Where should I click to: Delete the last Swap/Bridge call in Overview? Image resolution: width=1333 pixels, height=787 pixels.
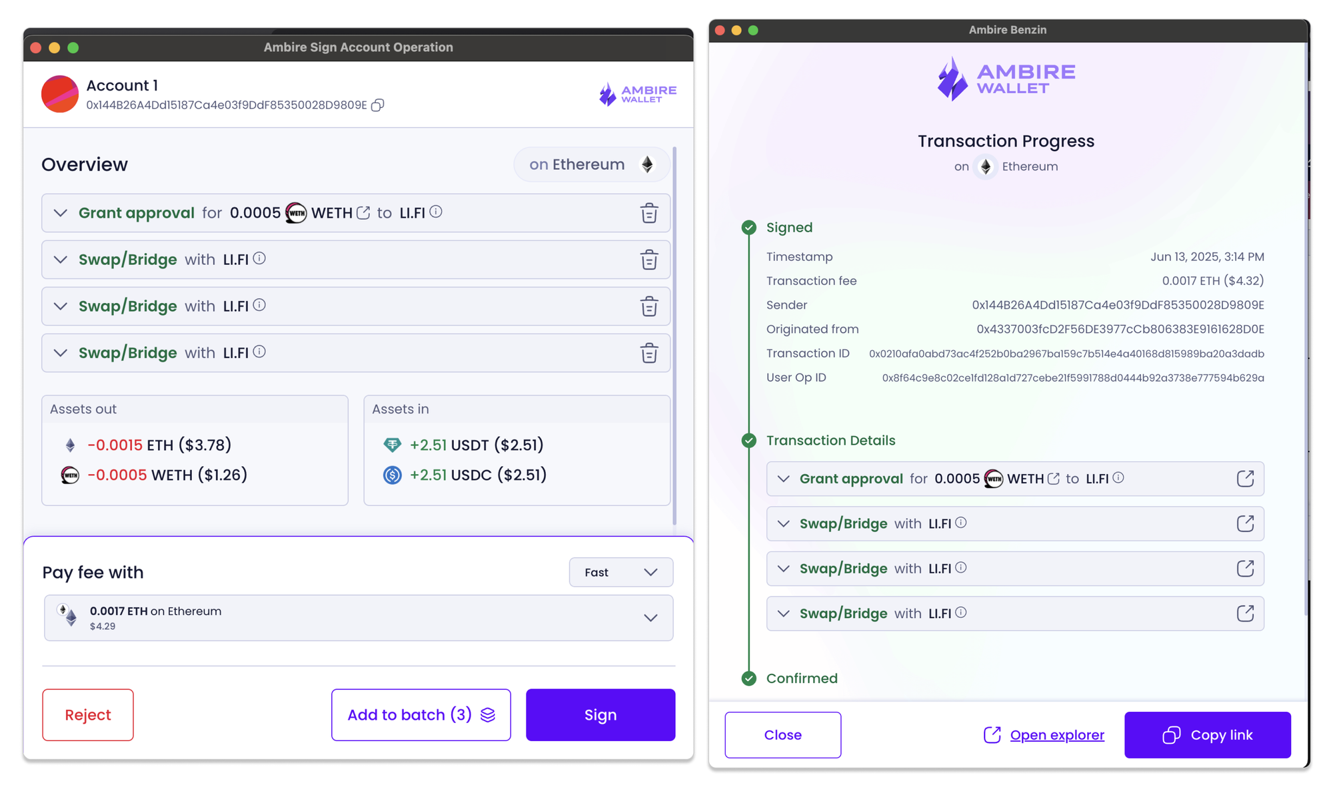pyautogui.click(x=649, y=353)
